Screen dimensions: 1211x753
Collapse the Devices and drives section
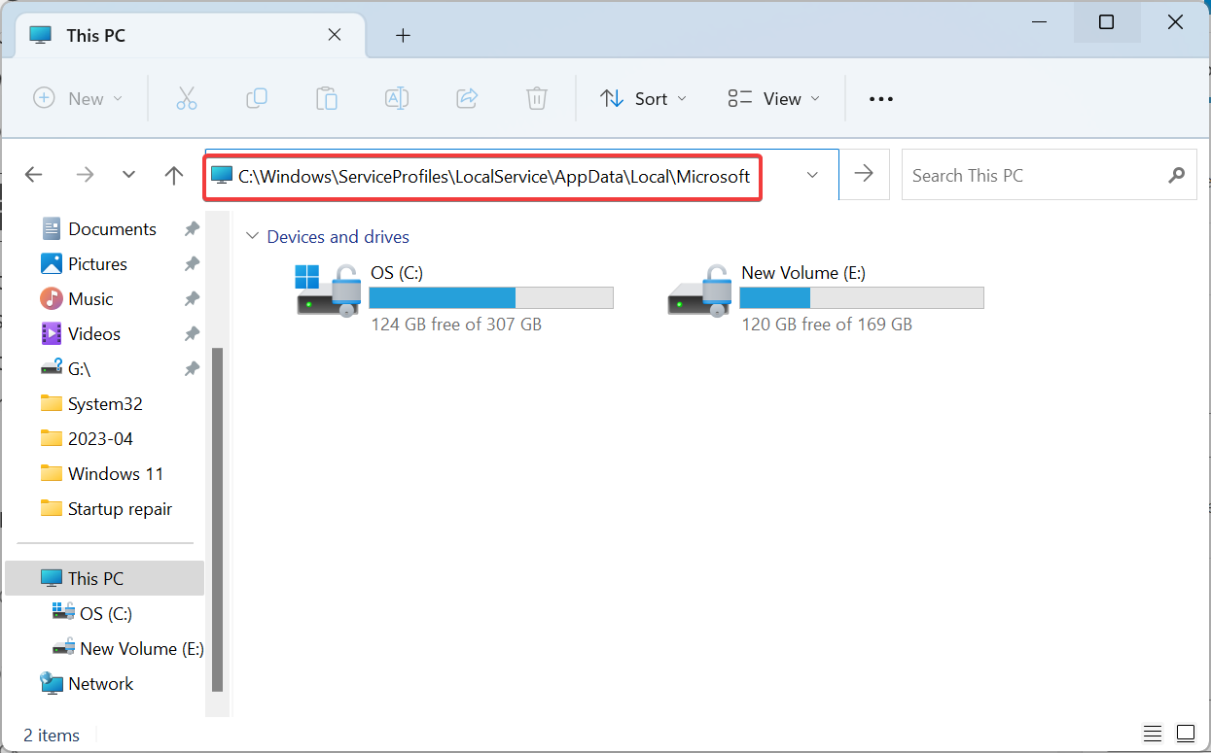coord(253,236)
